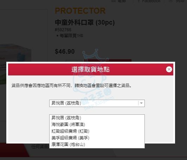Open the 昇悅居 (荔枝角) pickup location combo box
Viewport: 187px width, 160px height.
[97, 103]
